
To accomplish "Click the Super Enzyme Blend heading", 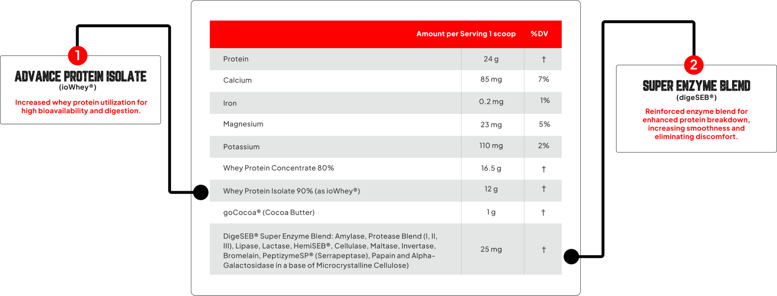I will pyautogui.click(x=696, y=86).
